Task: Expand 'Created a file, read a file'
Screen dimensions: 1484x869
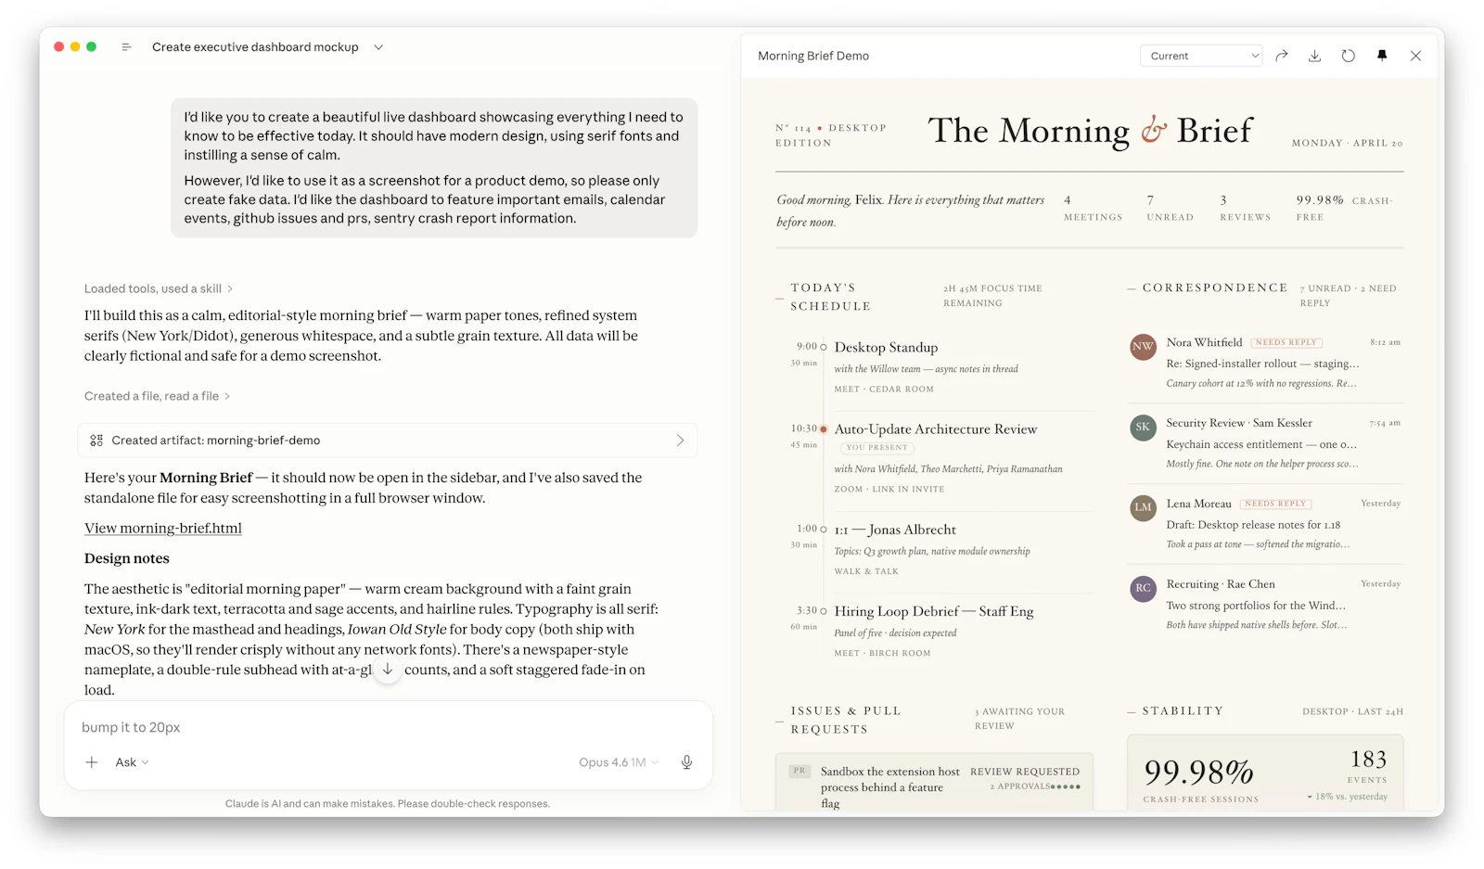Action: pos(157,396)
